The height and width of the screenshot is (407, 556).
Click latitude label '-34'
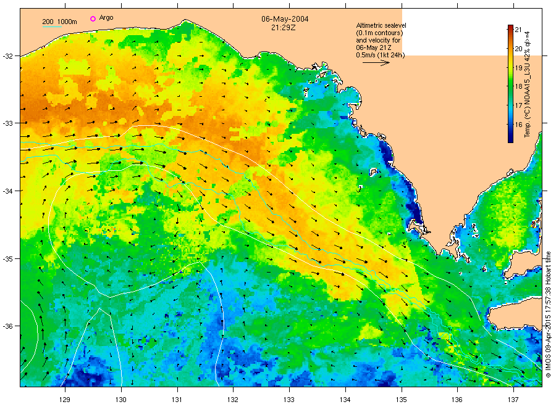(7, 191)
